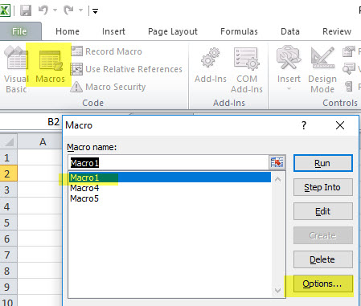Start Record Macro
Screen dimensions: 361x306
tap(107, 51)
